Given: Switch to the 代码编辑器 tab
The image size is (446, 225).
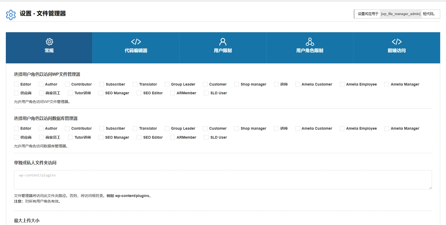Looking at the screenshot, I should 136,48.
